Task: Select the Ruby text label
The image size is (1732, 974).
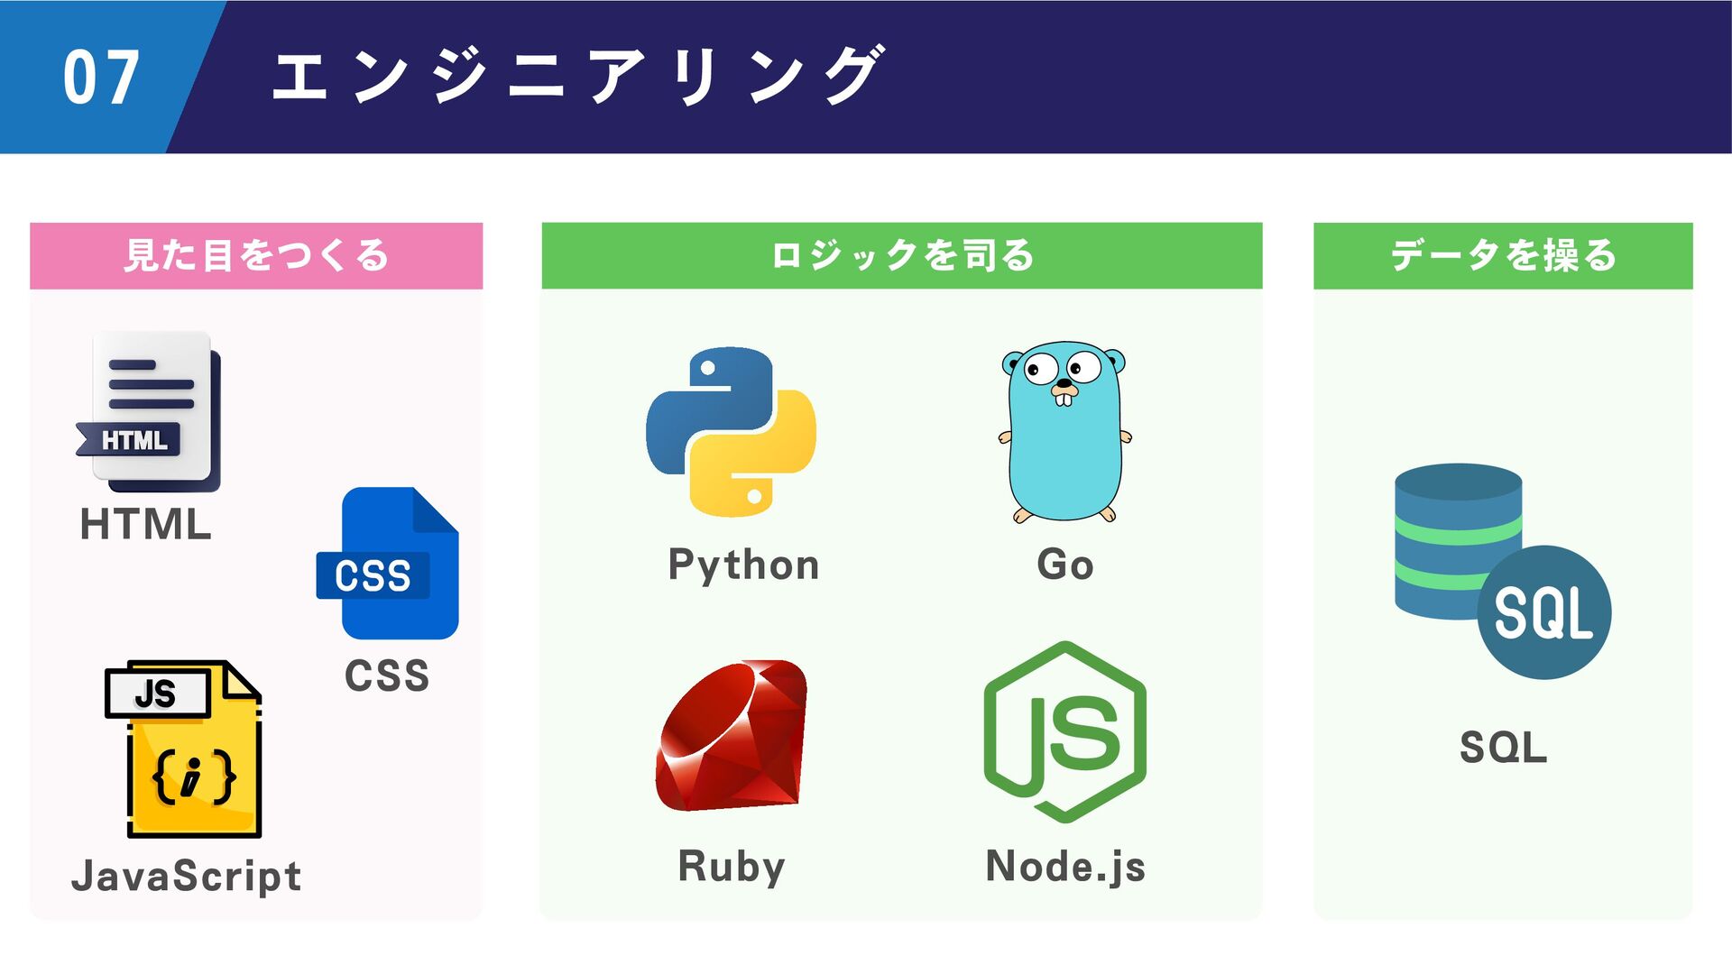Action: pyautogui.click(x=731, y=867)
